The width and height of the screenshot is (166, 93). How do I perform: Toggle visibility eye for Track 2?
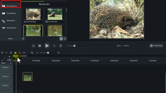click(x=11, y=84)
